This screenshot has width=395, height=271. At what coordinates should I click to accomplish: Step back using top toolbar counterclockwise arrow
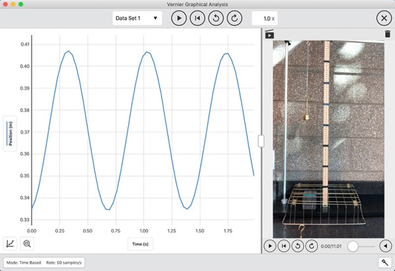216,18
